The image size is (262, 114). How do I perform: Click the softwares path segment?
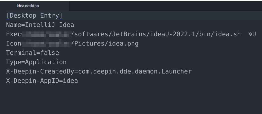[x=91, y=34]
